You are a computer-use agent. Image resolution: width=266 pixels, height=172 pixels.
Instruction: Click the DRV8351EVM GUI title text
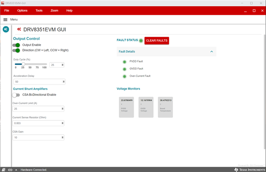pos(44,30)
